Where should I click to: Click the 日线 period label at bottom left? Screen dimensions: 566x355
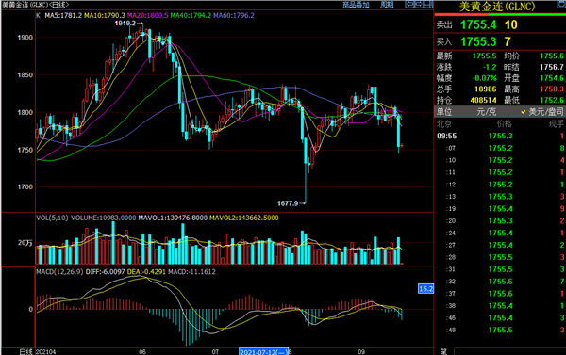click(x=26, y=352)
